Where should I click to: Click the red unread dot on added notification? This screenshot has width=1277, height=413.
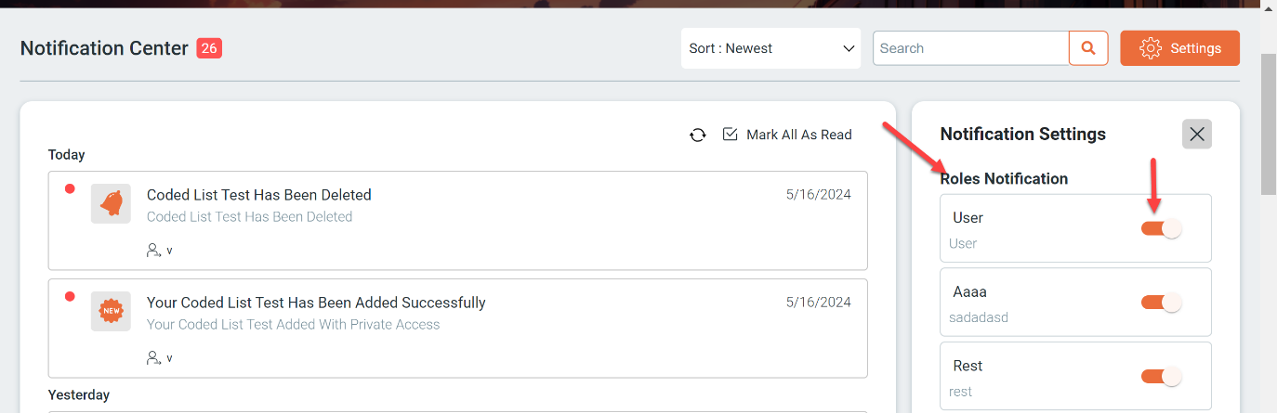70,297
